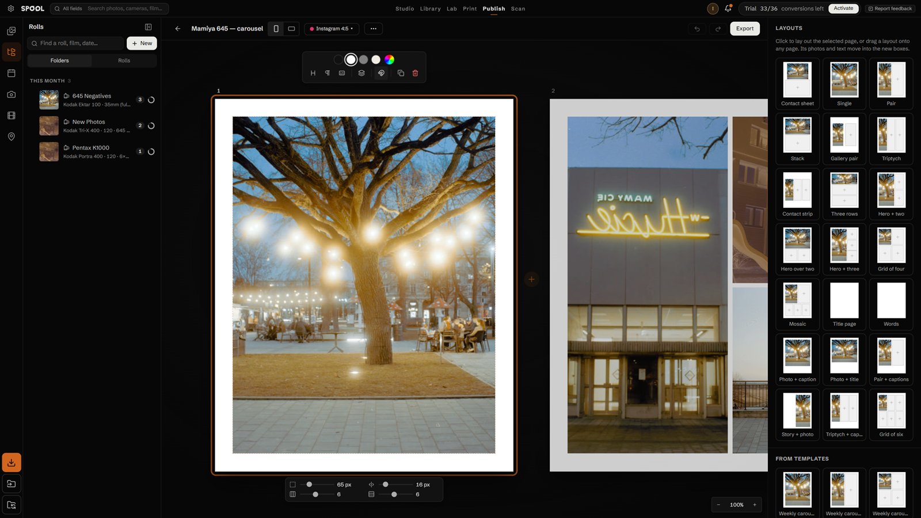Image resolution: width=921 pixels, height=518 pixels.
Task: Open the Lab tab
Action: 452,9
